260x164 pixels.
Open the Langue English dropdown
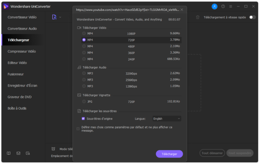pyautogui.click(x=167, y=119)
